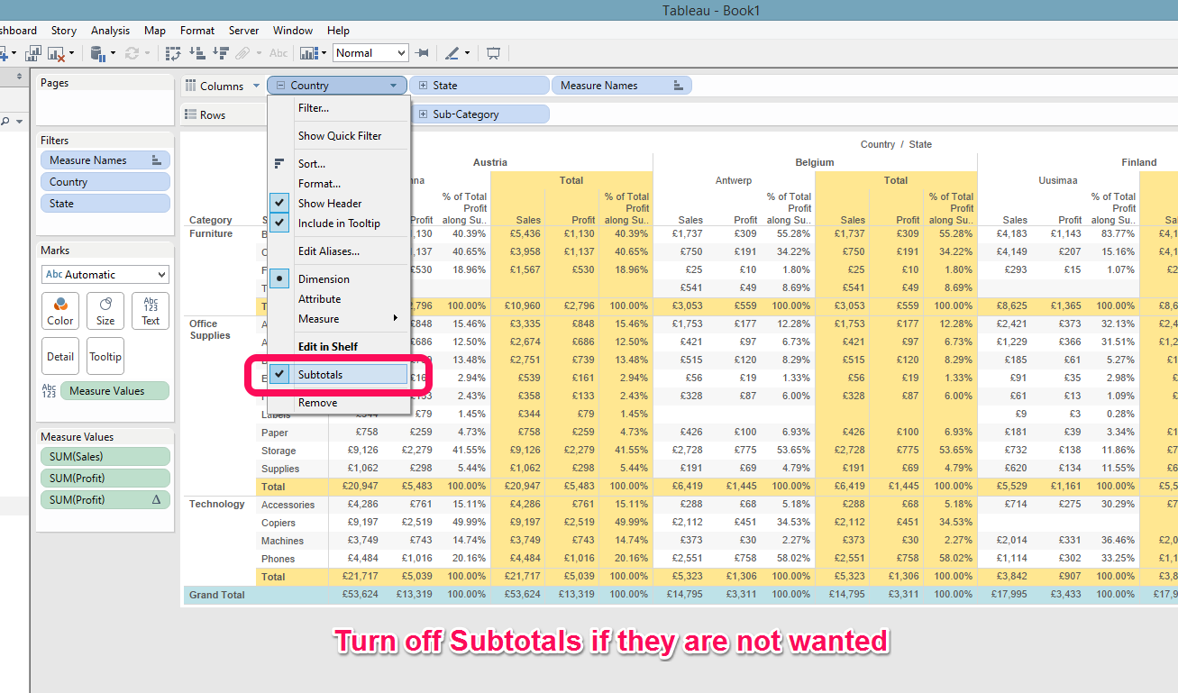Open the Country pill dropdown arrow

[394, 87]
